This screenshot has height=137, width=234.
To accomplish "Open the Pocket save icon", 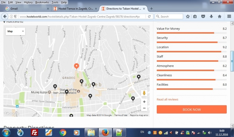I will [x=203, y=16].
